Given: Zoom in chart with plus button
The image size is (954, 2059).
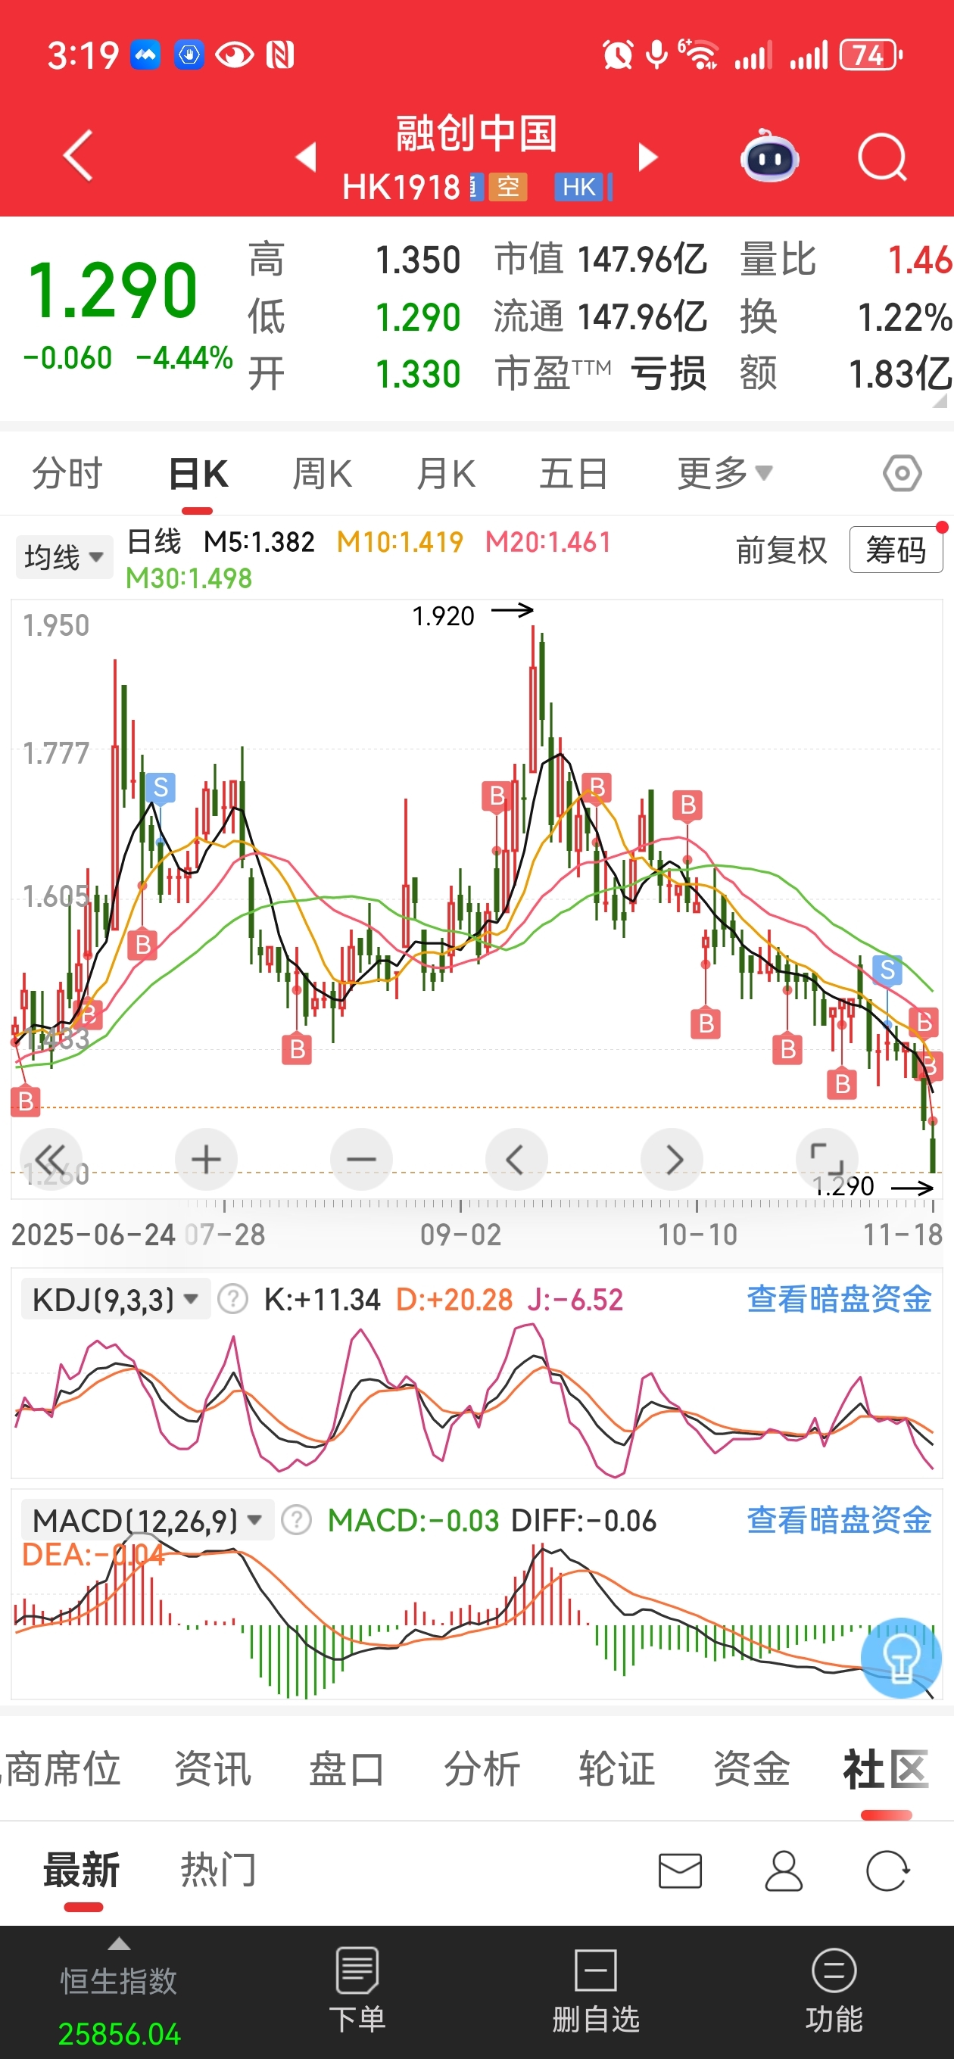Looking at the screenshot, I should pyautogui.click(x=206, y=1158).
